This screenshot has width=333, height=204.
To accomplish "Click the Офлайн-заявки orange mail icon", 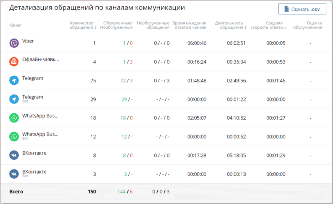I will tap(14, 62).
